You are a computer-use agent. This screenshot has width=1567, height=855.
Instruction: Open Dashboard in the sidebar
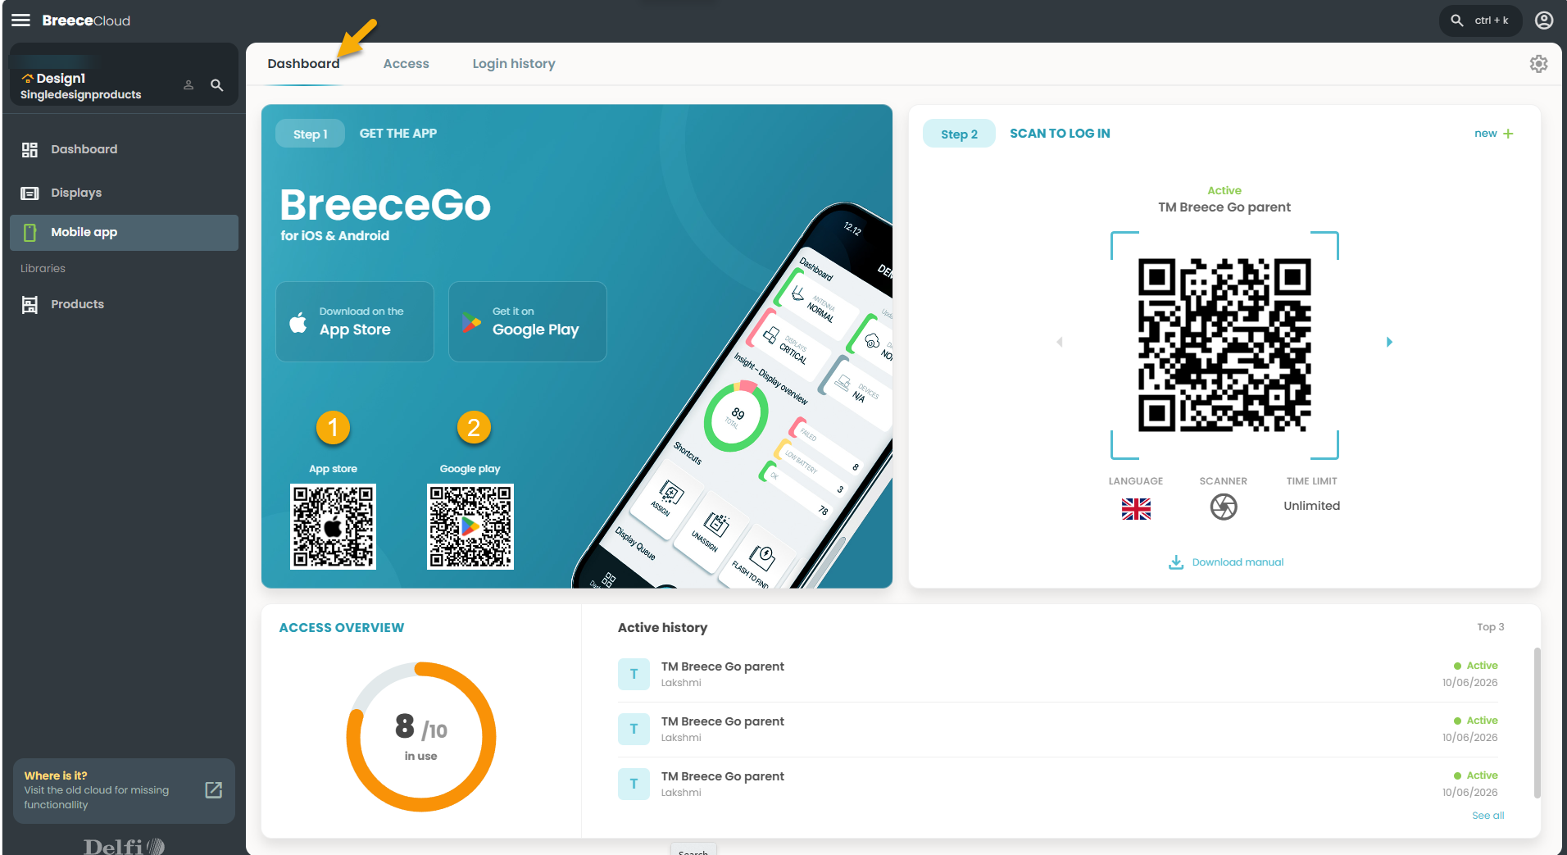[124, 149]
